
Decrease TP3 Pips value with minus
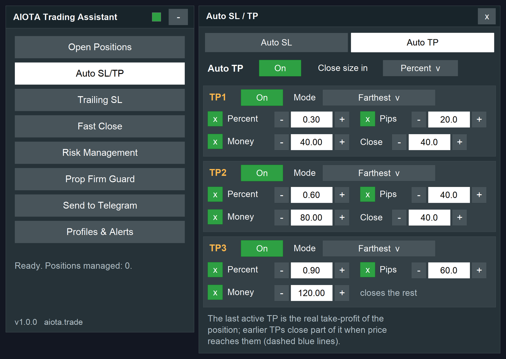pyautogui.click(x=419, y=270)
